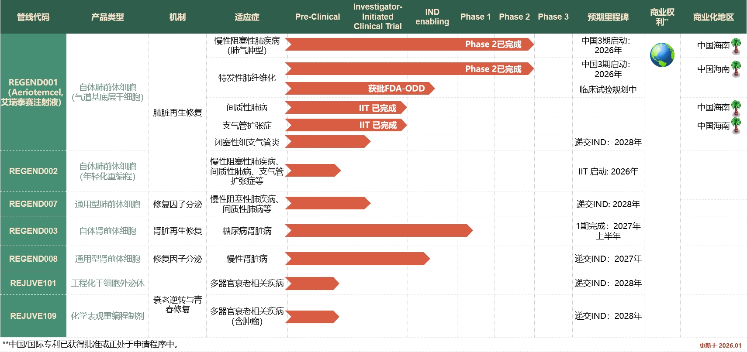The image size is (747, 352).
Task: Click the Phase 2已完成 bar for 慢性阻塞性肺疾病(肺气肿型)
Action: pos(409,44)
